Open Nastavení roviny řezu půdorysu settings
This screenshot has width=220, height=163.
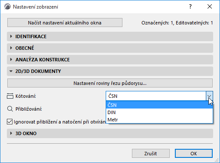[110, 83]
